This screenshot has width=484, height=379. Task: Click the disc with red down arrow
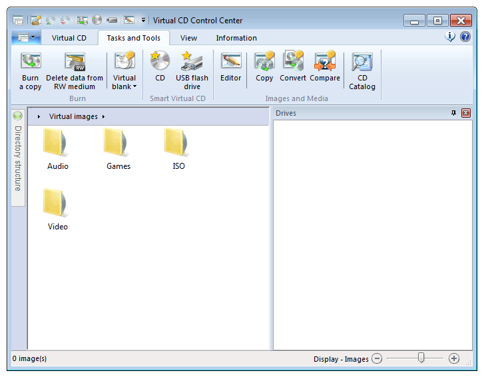click(65, 21)
